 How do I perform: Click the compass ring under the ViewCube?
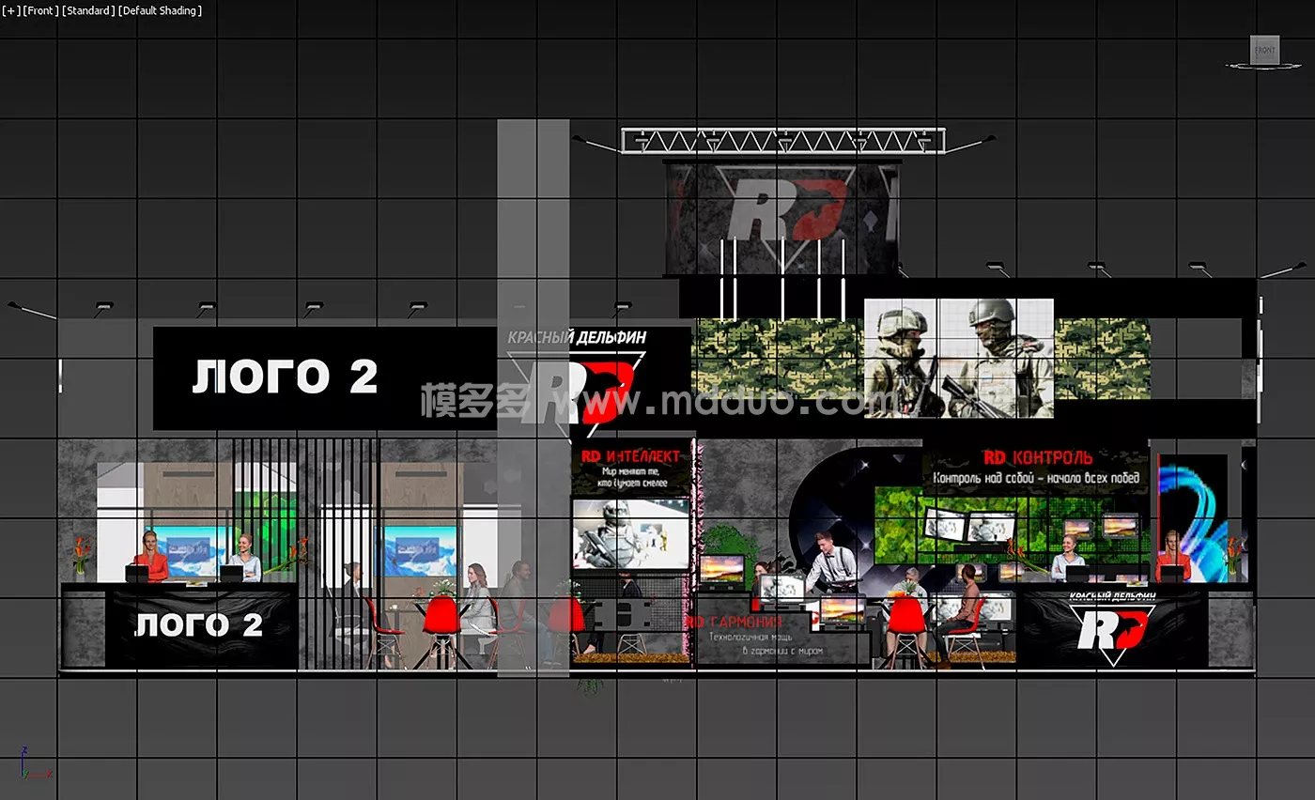pos(1264,67)
